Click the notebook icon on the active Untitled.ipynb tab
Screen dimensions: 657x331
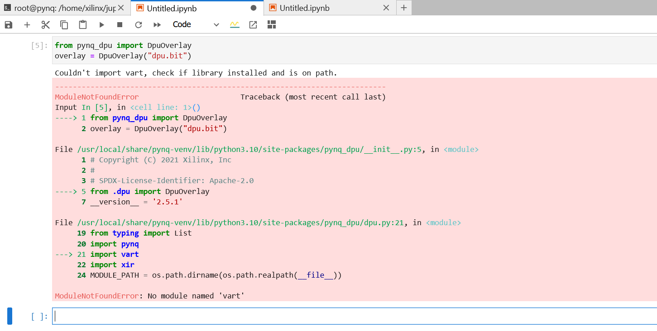coord(140,8)
